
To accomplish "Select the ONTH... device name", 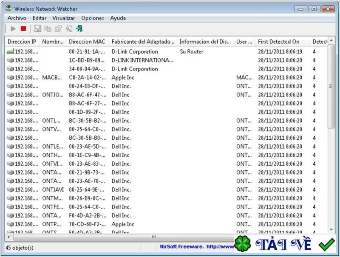I will point(52,155).
